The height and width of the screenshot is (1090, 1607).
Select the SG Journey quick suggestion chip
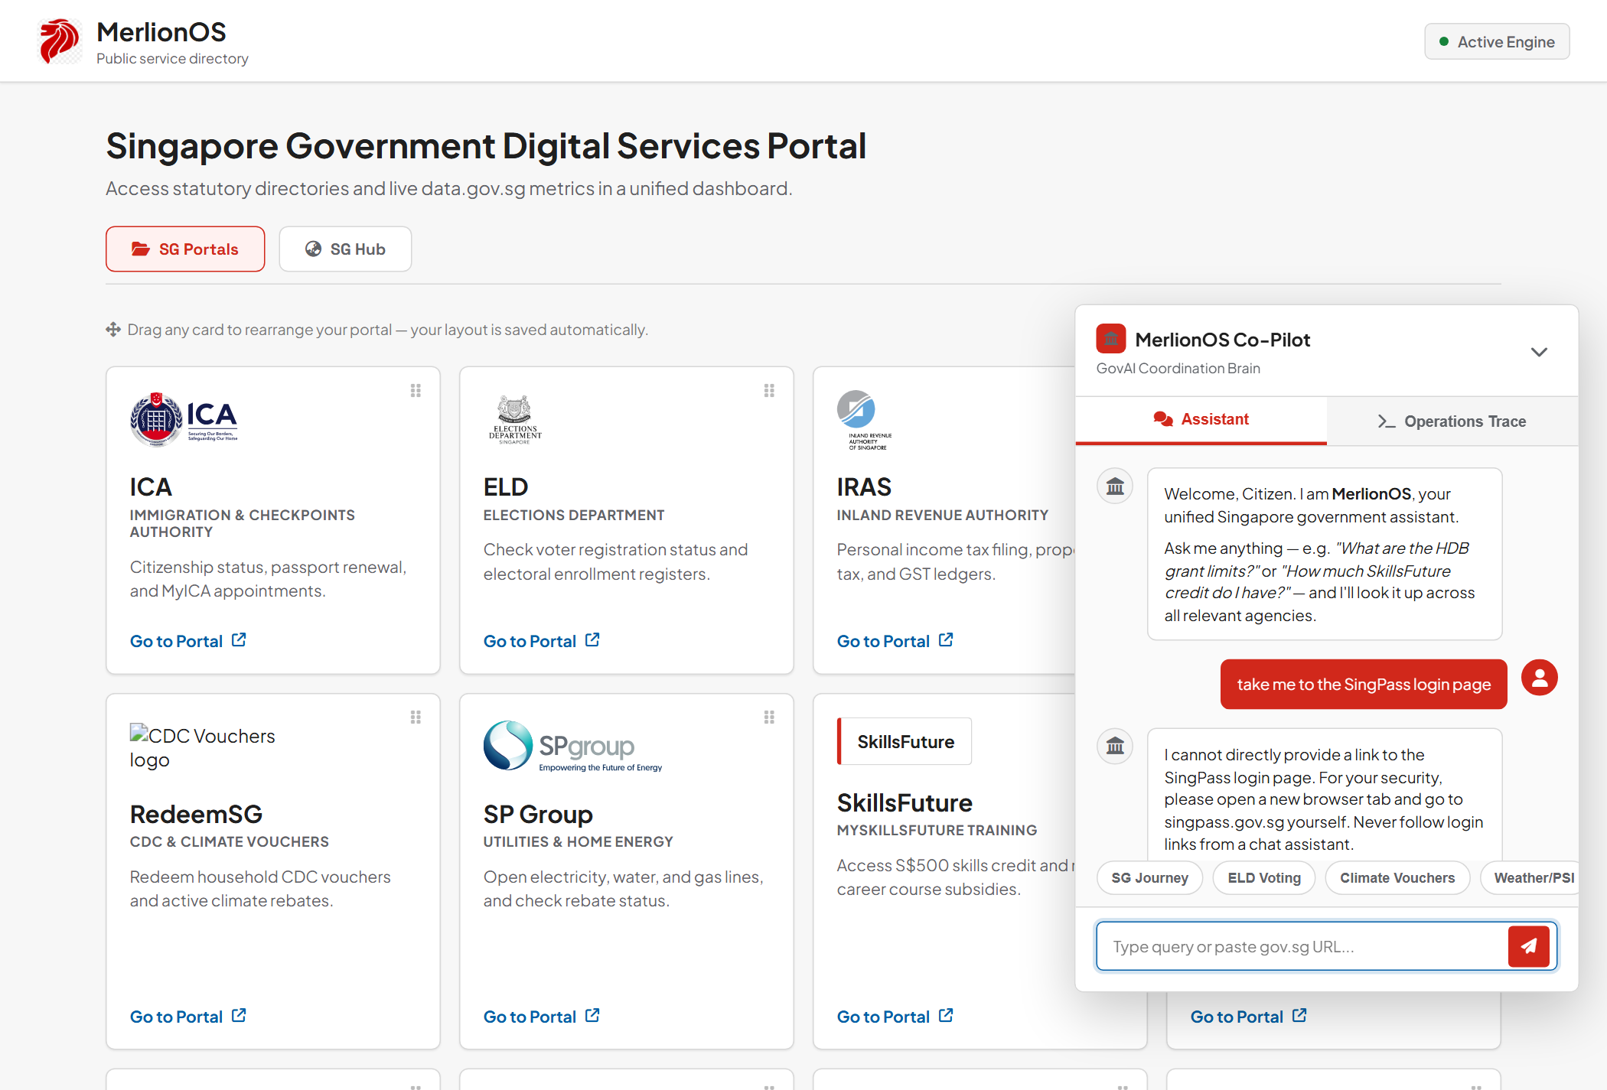(x=1149, y=878)
